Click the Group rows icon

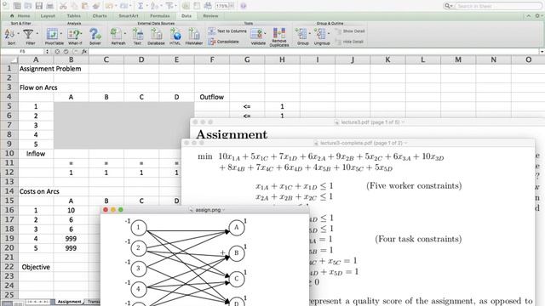tap(301, 34)
